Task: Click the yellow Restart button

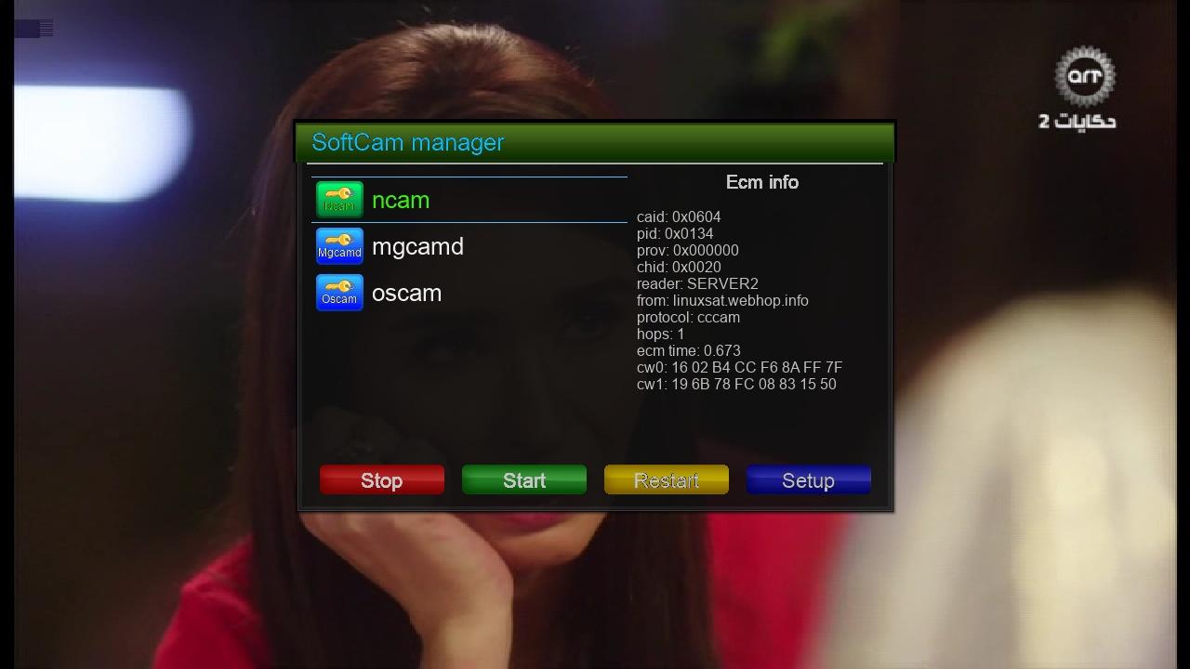Action: [667, 480]
